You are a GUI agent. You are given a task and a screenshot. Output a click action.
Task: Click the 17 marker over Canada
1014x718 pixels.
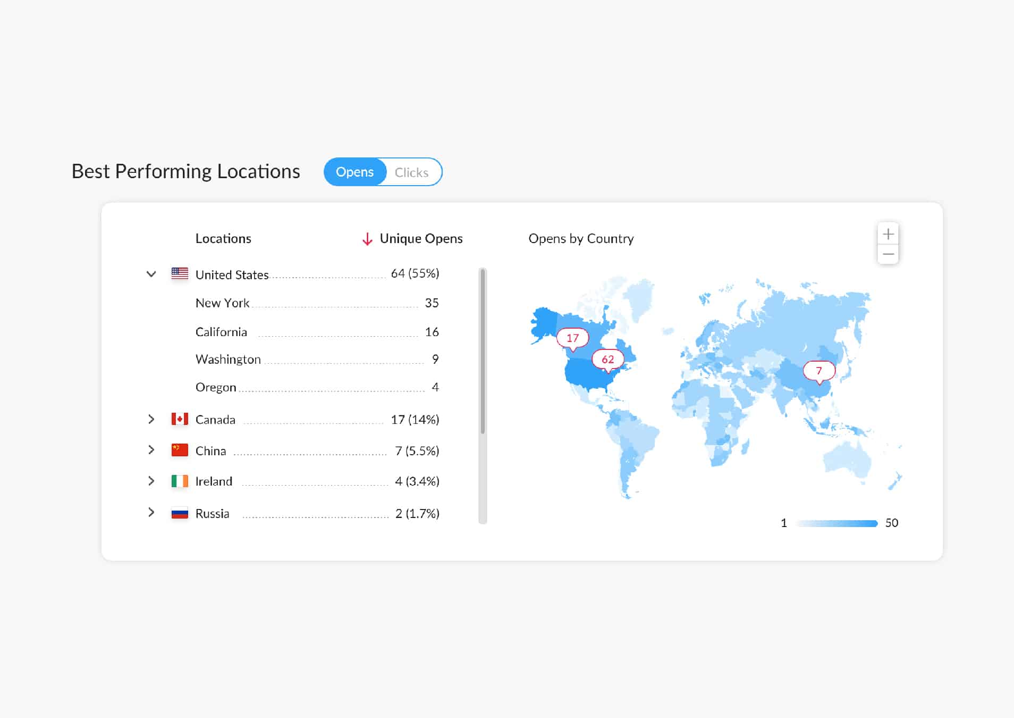(x=572, y=338)
